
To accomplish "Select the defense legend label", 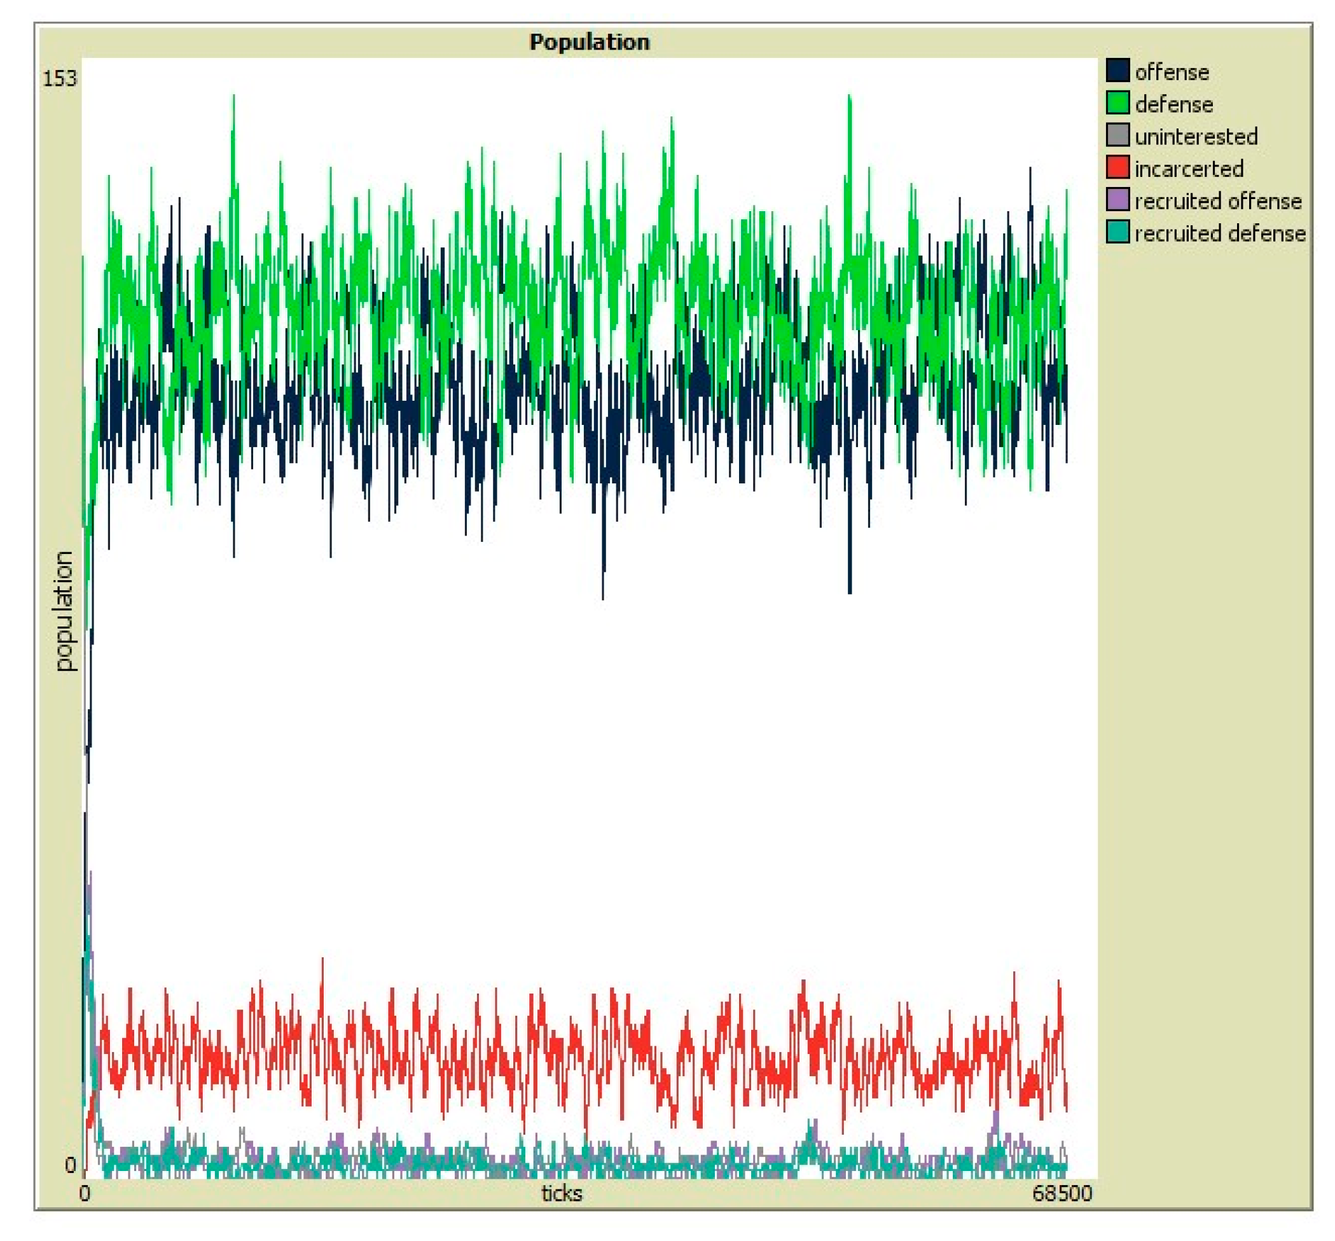I will click(x=1174, y=104).
